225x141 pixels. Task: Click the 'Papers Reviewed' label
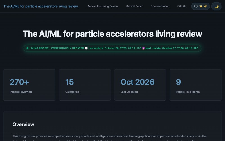click(x=21, y=92)
